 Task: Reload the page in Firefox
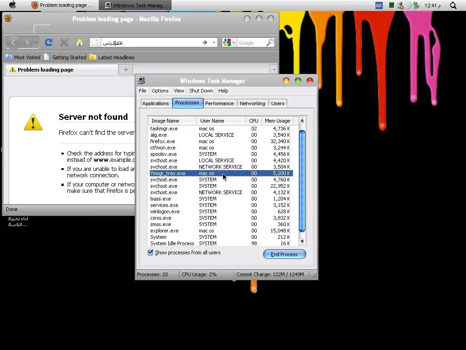(x=49, y=42)
